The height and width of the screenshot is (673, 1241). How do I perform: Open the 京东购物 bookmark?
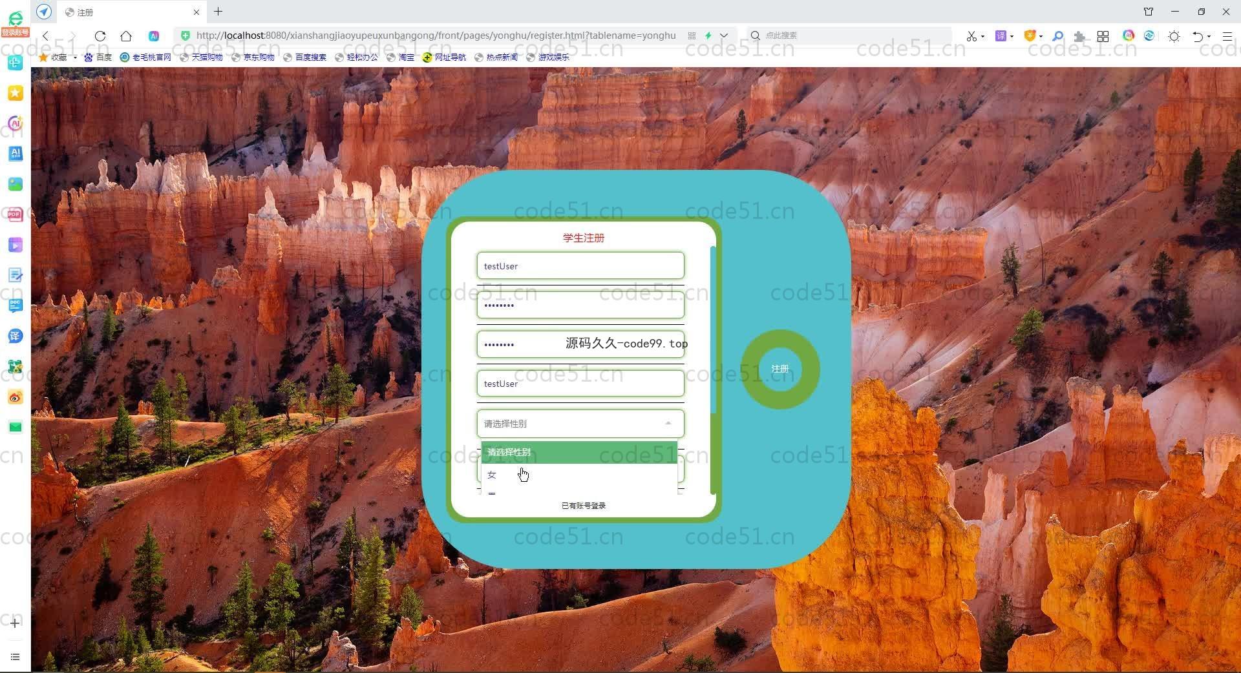point(253,57)
